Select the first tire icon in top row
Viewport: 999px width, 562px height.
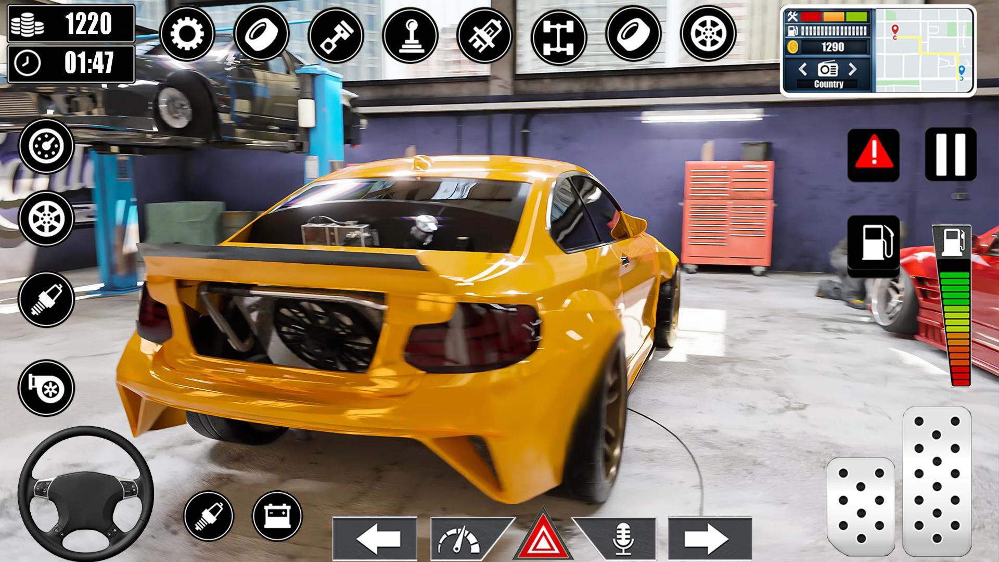[261, 34]
